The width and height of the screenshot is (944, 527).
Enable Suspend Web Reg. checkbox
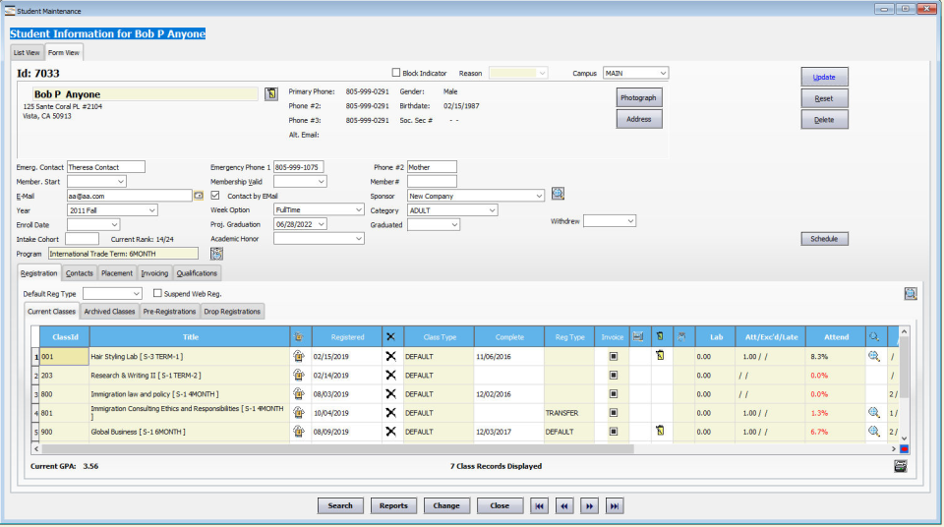click(157, 293)
